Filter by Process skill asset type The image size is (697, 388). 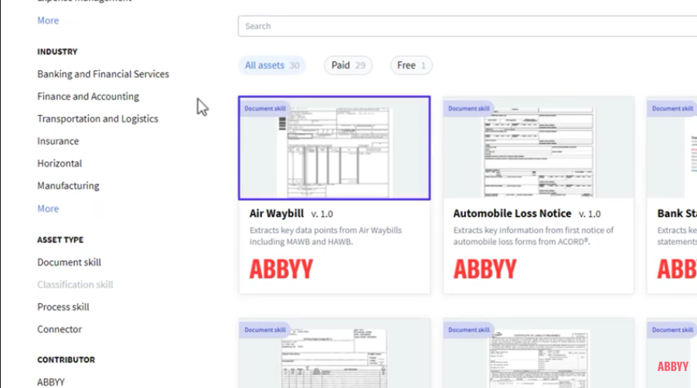click(x=63, y=307)
